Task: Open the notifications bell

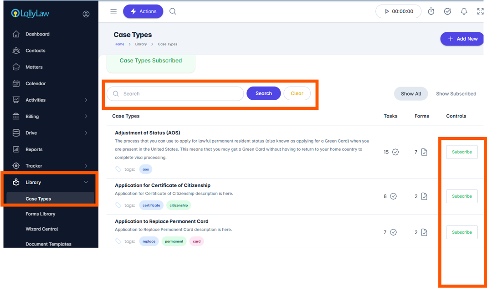Action: point(464,11)
